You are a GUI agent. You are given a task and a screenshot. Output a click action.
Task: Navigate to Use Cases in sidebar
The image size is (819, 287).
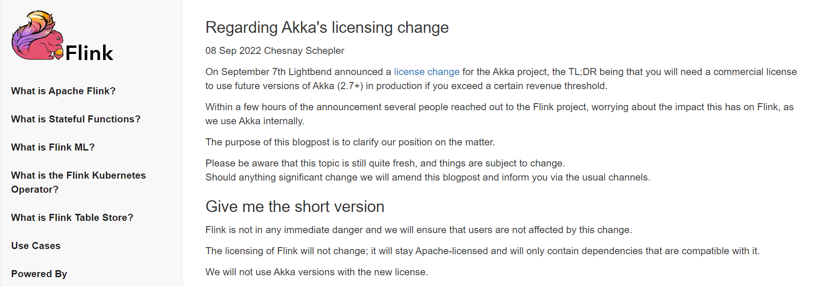coord(36,246)
